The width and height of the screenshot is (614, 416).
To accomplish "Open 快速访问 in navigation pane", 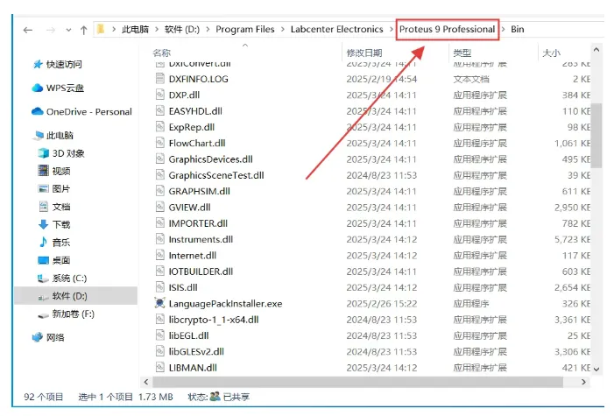I will [64, 64].
